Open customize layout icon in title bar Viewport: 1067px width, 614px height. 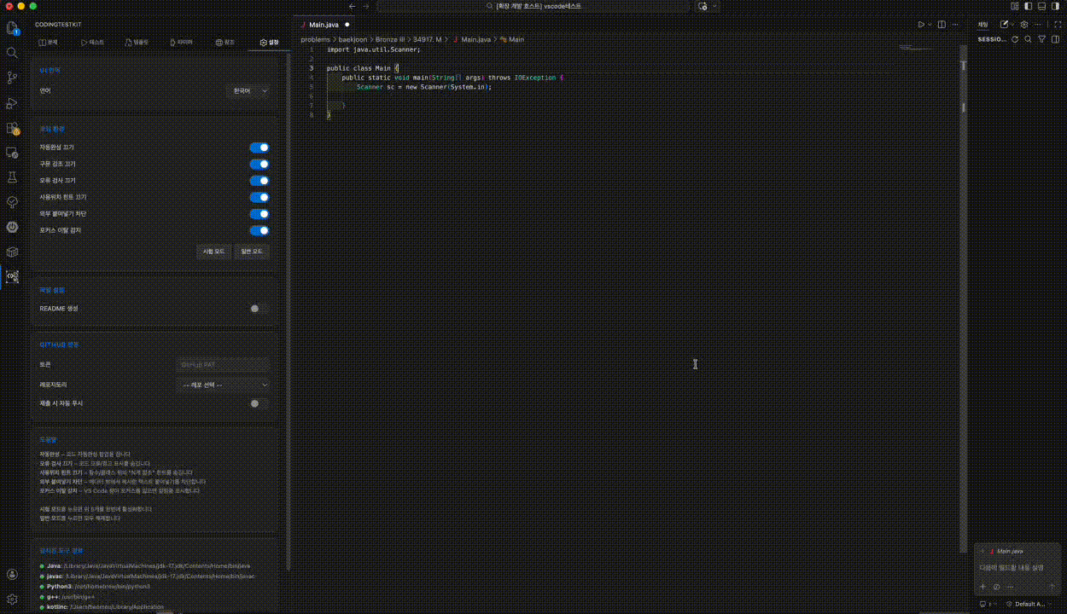click(1014, 6)
